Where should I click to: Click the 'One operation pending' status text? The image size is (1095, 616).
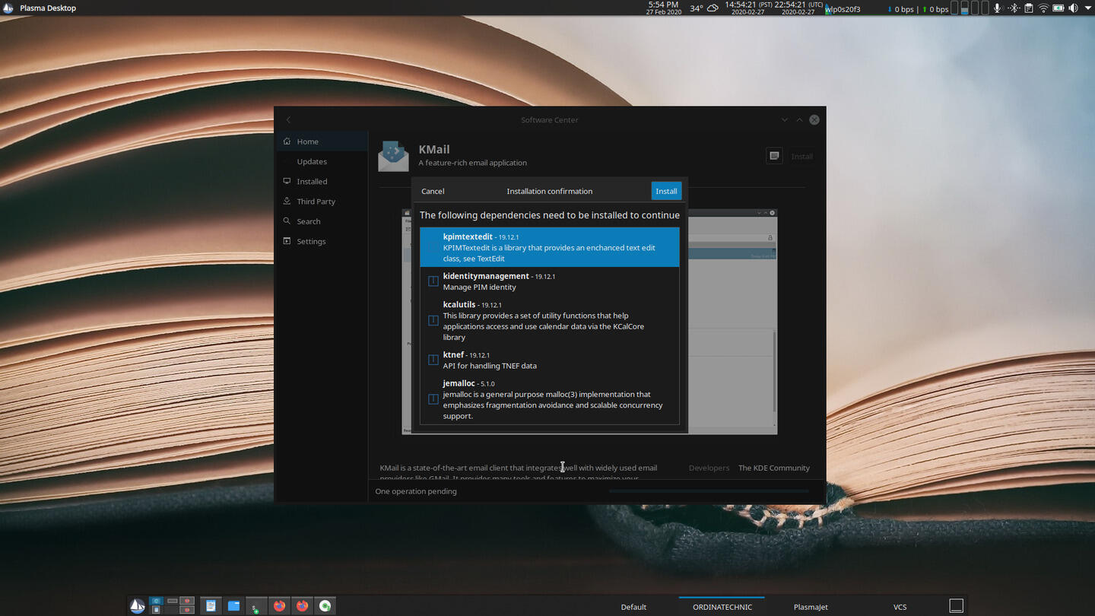click(416, 491)
